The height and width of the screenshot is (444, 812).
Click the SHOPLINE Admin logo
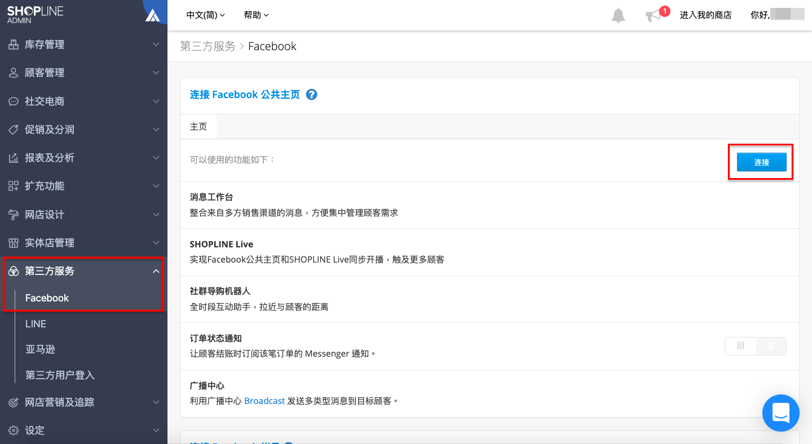(x=35, y=15)
